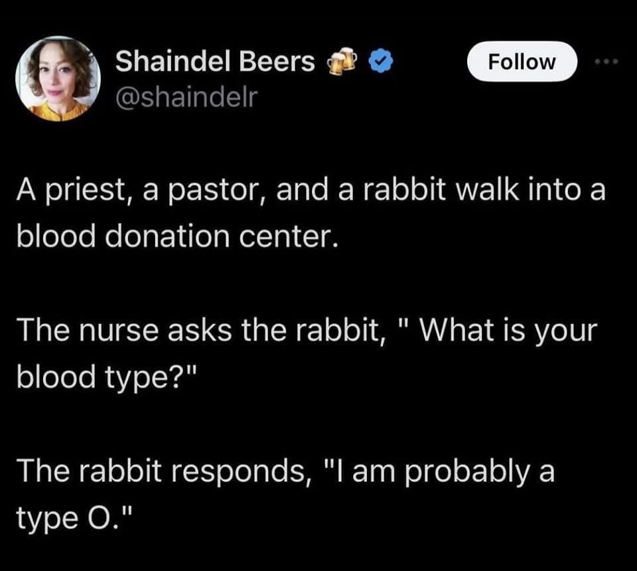Image resolution: width=637 pixels, height=571 pixels.
Task: Click the words 'What is your'
Action: [508, 331]
